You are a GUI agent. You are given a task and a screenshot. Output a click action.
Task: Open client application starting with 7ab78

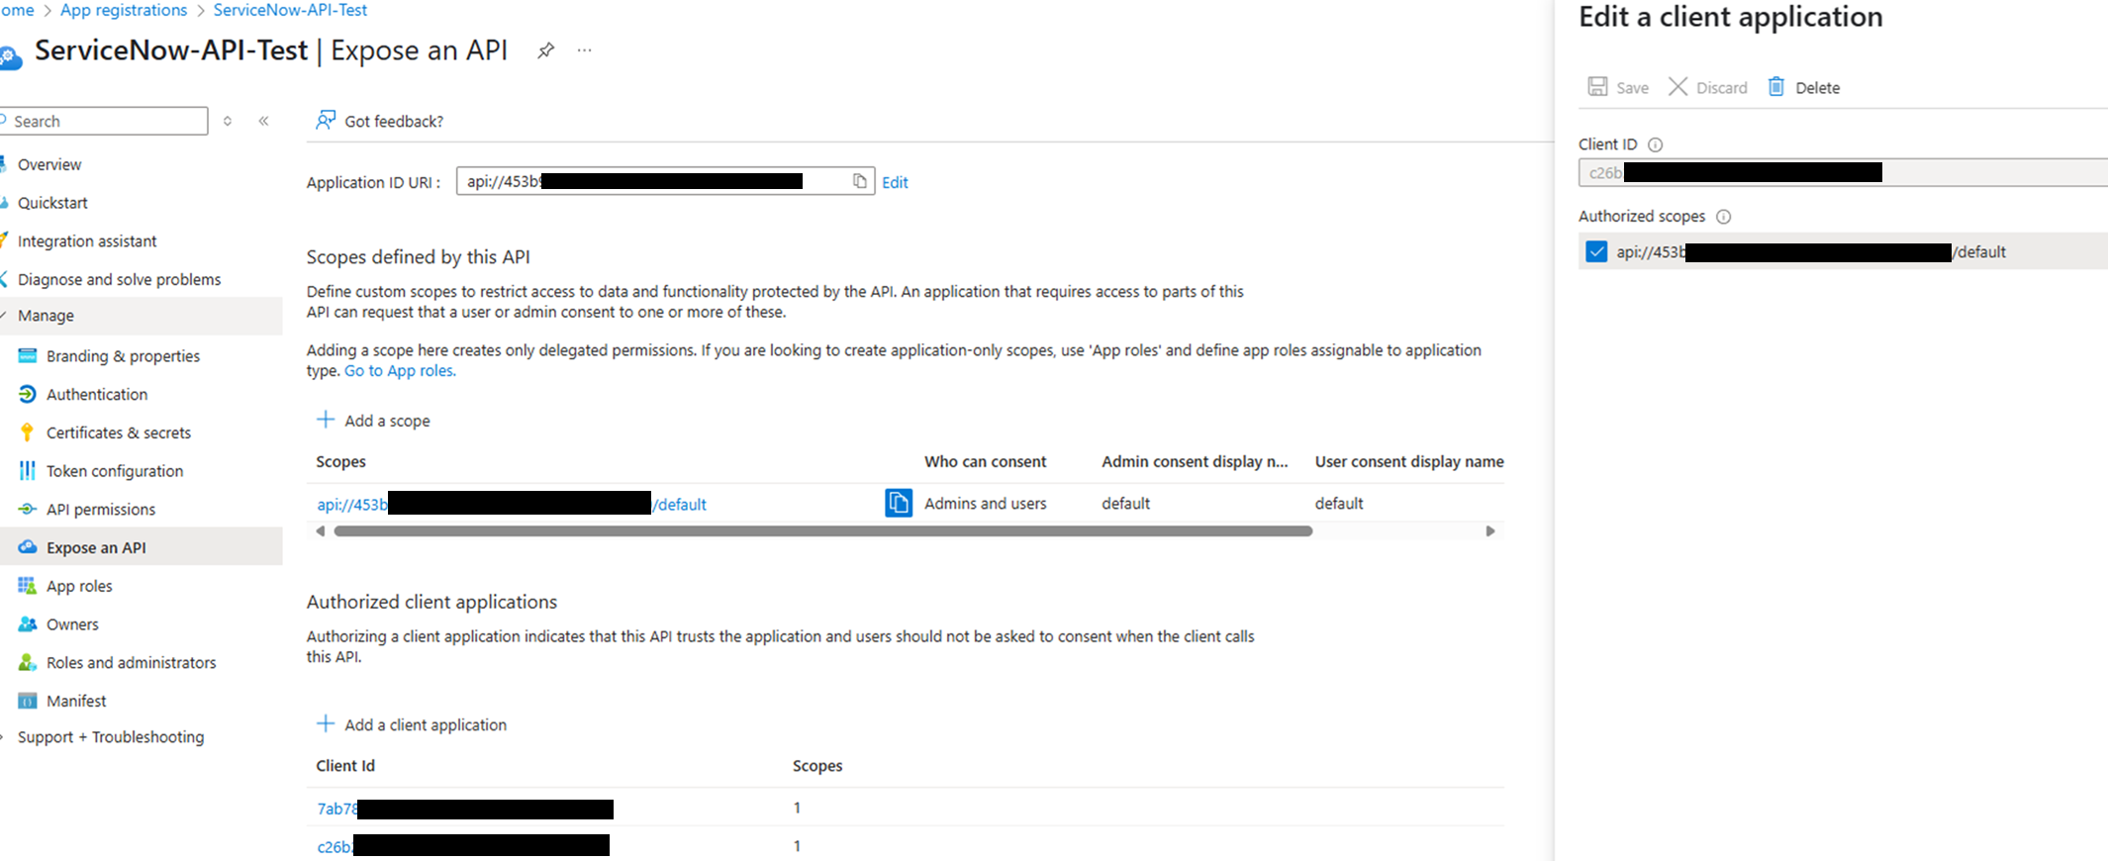[x=465, y=809]
